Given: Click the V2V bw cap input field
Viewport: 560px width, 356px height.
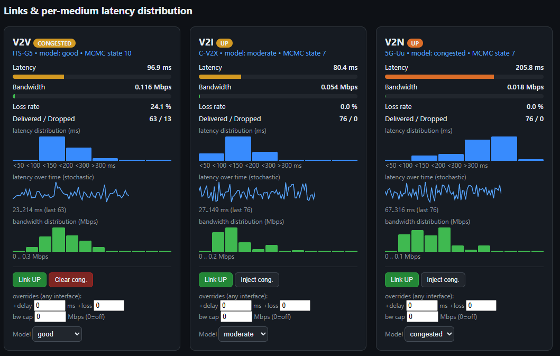Looking at the screenshot, I should pyautogui.click(x=50, y=317).
